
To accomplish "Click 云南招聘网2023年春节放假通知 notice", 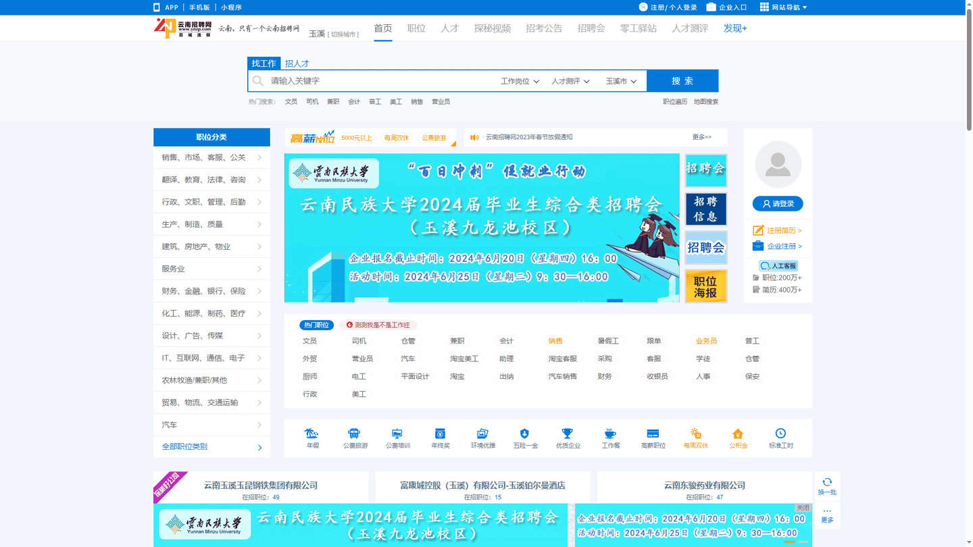I will click(529, 137).
